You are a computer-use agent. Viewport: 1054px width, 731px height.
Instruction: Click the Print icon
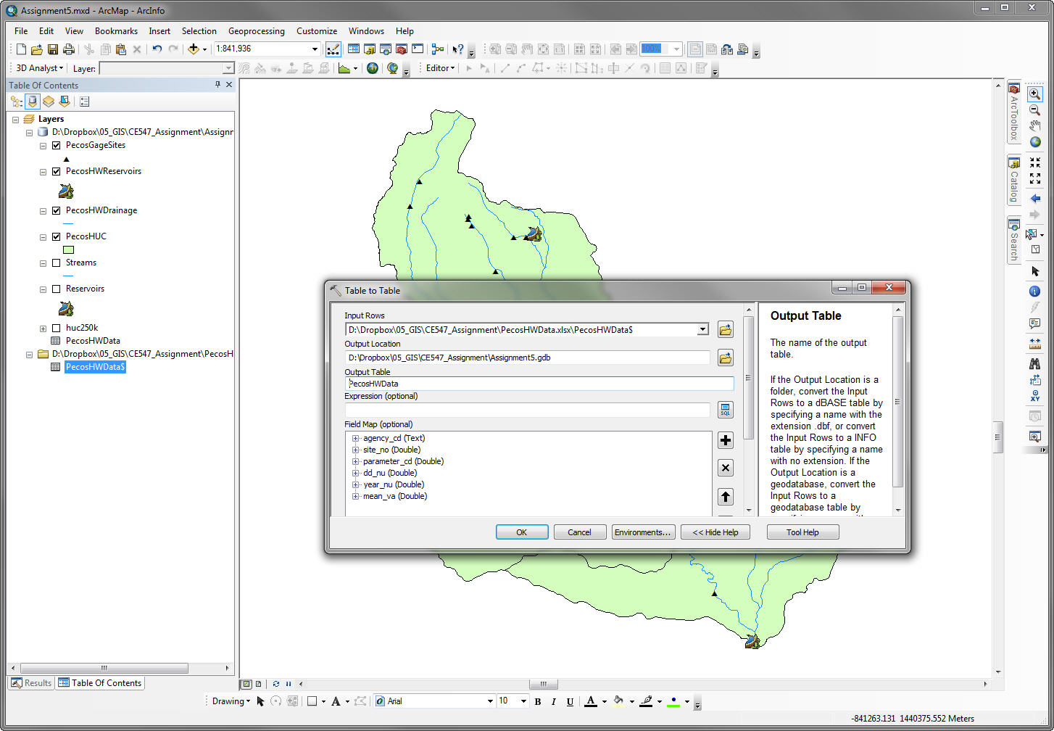point(69,49)
